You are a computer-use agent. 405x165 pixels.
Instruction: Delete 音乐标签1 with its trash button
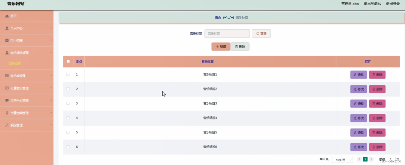click(x=377, y=75)
